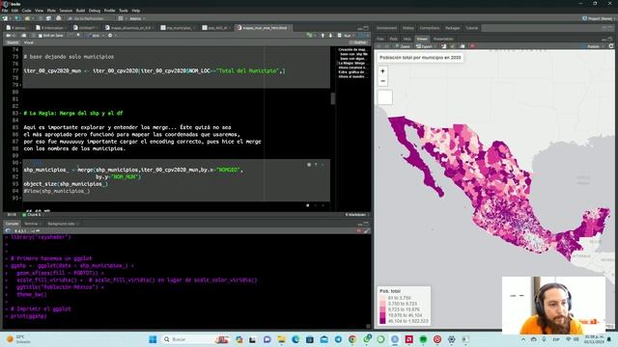618x347 pixels.
Task: Open the Addins dropdown
Action: (x=137, y=18)
